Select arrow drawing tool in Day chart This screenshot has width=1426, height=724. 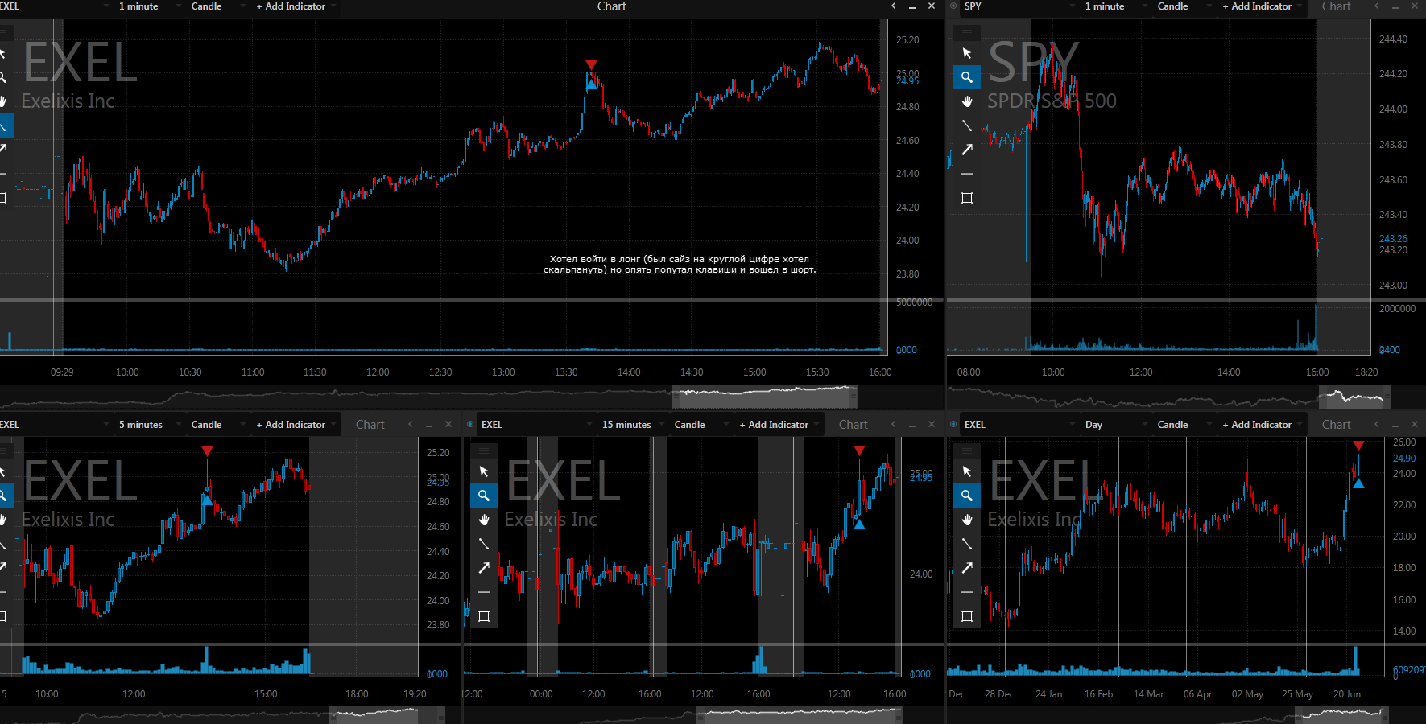coord(967,568)
